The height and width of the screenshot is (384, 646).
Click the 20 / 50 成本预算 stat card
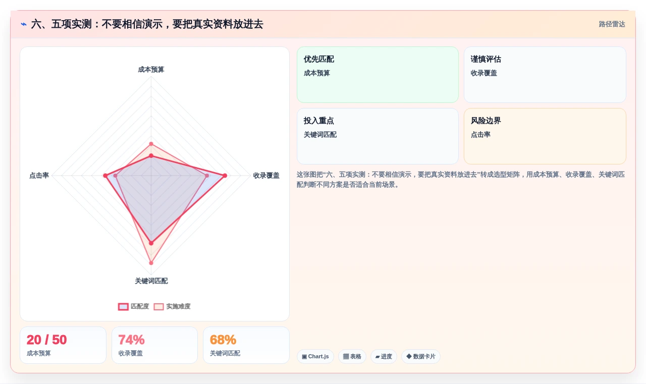(x=63, y=345)
